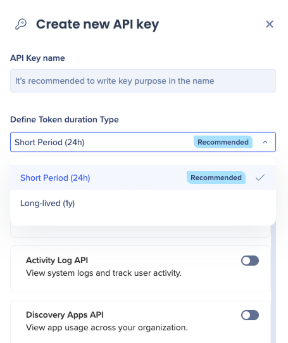
Task: Enable the Activity Log API toggle
Action: click(250, 261)
